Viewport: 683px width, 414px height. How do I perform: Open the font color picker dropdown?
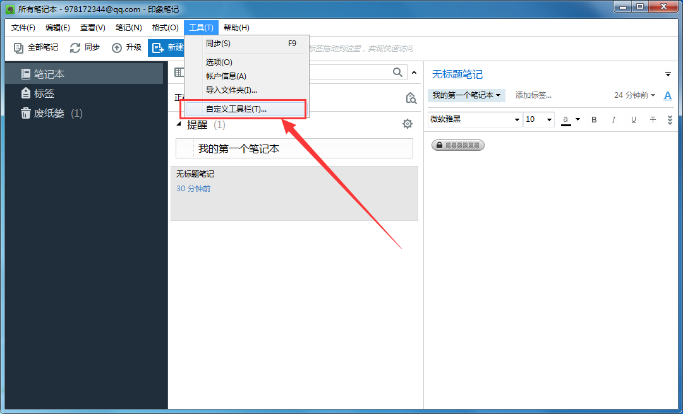[x=576, y=119]
